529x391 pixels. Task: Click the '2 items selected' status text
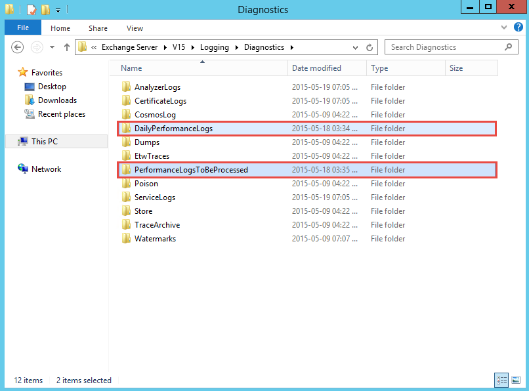click(x=83, y=381)
